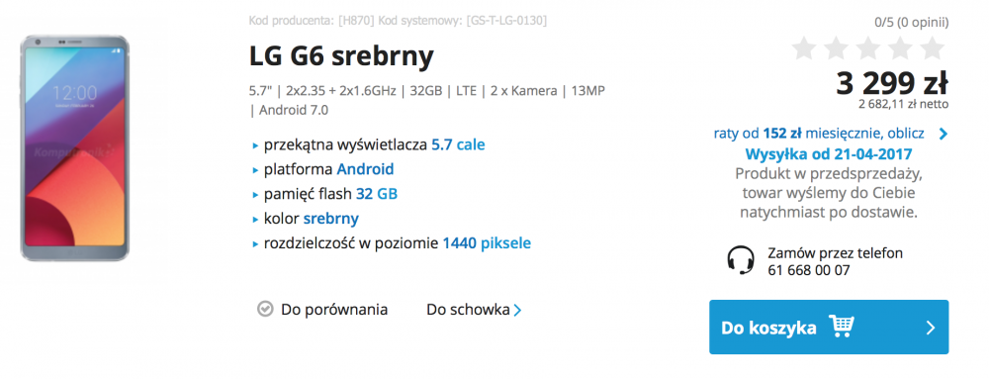Screen dimensions: 989x379
Task: Click the headset phone-order icon
Action: [740, 260]
